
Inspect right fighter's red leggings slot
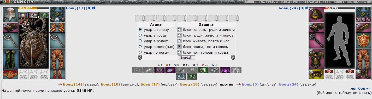(363, 59)
